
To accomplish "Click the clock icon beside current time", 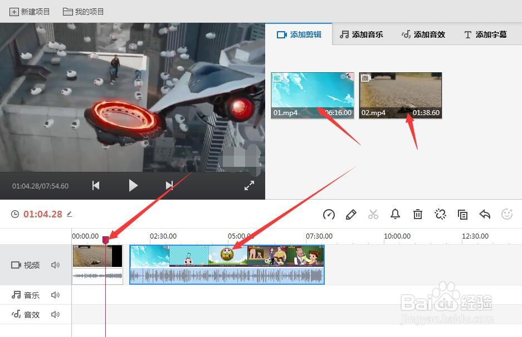I will point(15,214).
